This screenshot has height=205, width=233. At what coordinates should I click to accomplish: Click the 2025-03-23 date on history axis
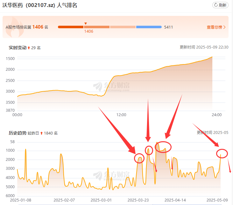pos(138,200)
